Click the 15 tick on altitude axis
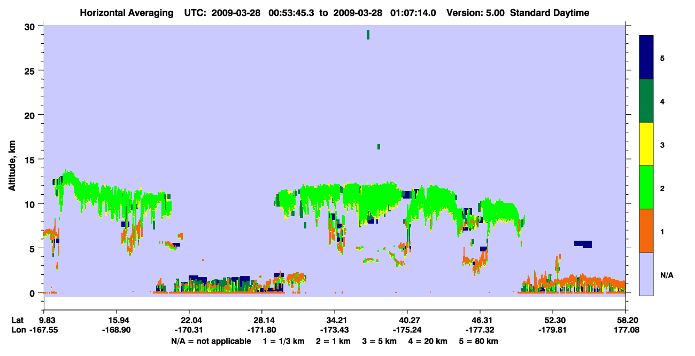695x356 pixels. pyautogui.click(x=31, y=160)
